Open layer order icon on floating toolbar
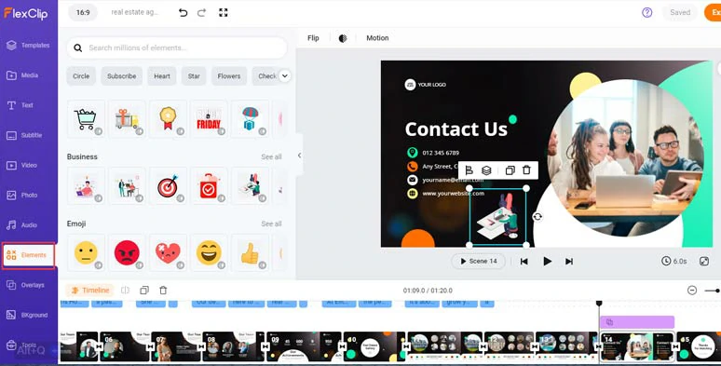 coord(486,170)
